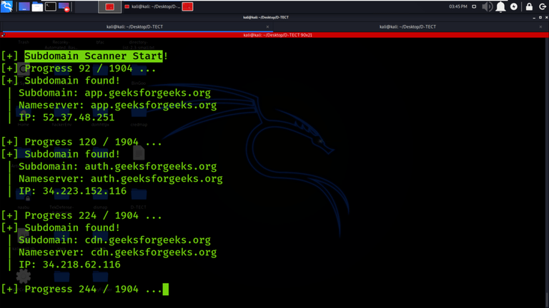Click 'IP: 52.37.48.251' text
The image size is (549, 308).
[x=66, y=118]
